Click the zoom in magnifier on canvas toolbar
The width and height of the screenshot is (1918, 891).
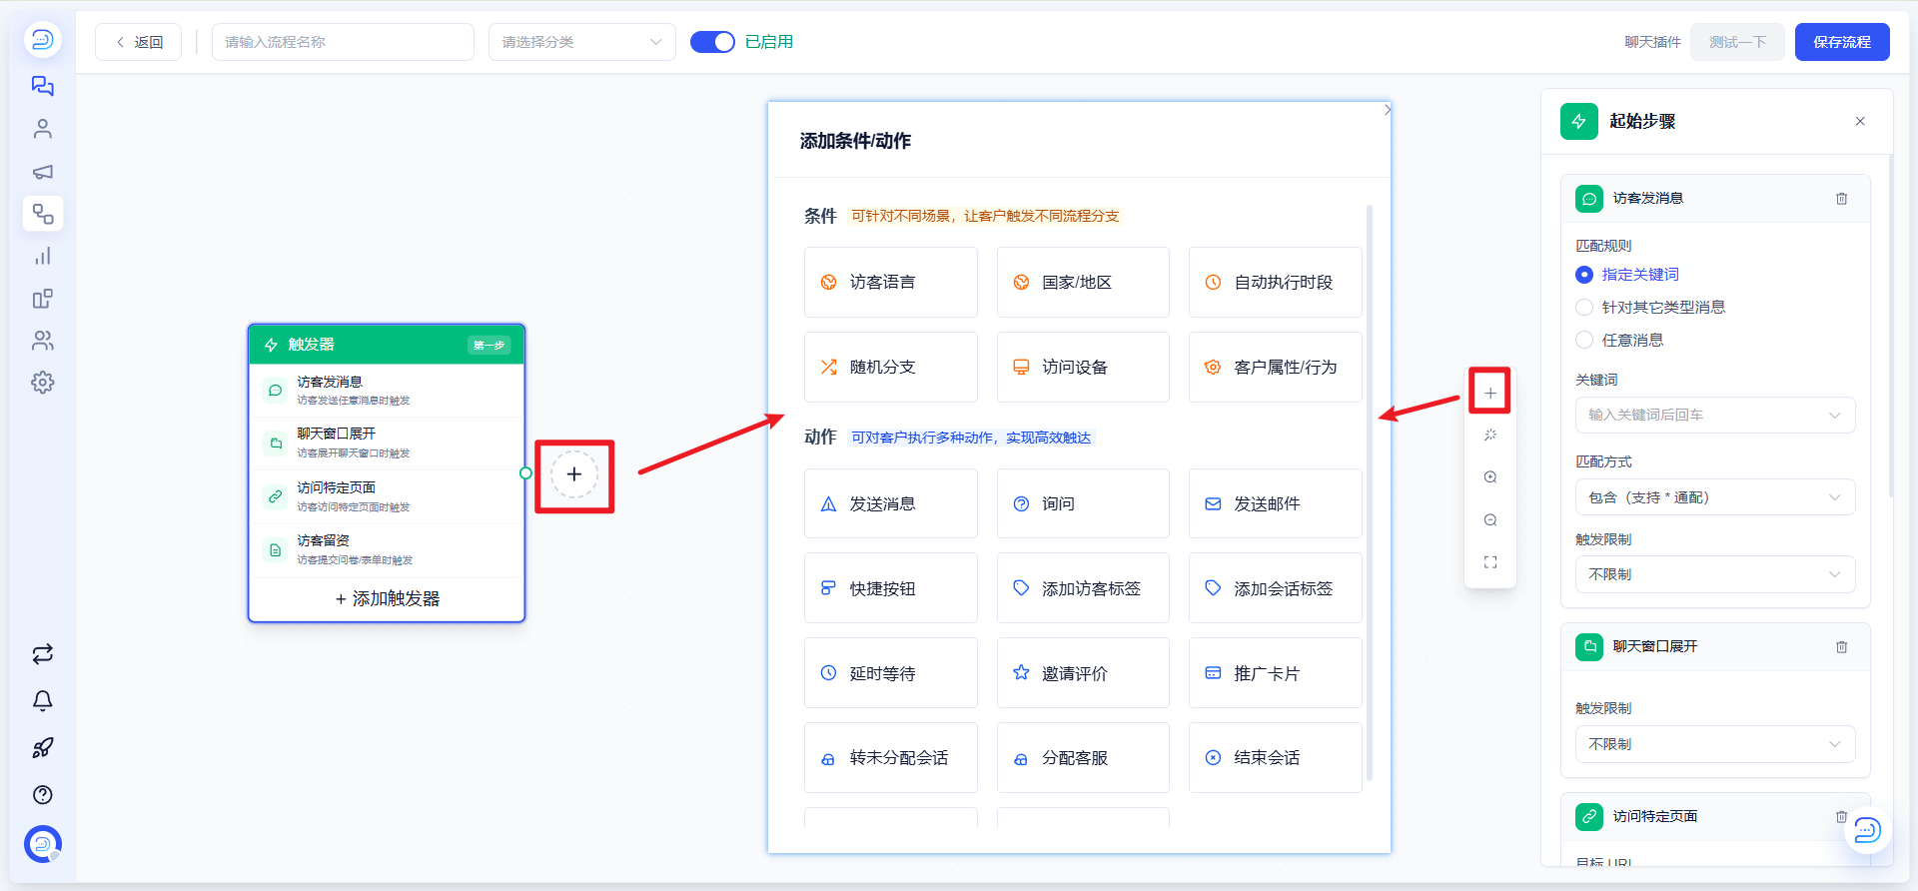click(1490, 477)
